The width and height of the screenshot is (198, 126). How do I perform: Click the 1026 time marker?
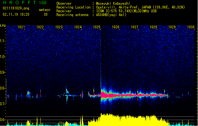pos(116,27)
